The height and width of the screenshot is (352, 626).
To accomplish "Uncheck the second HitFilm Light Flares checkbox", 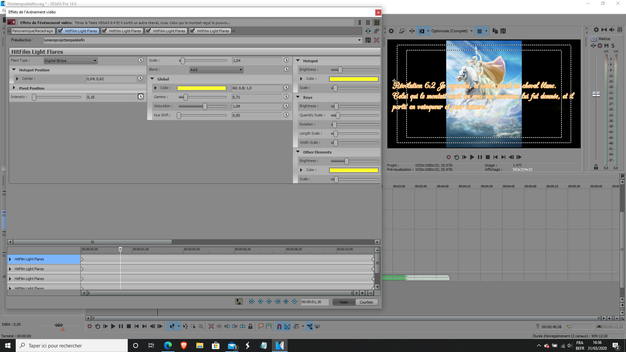I will coord(104,31).
